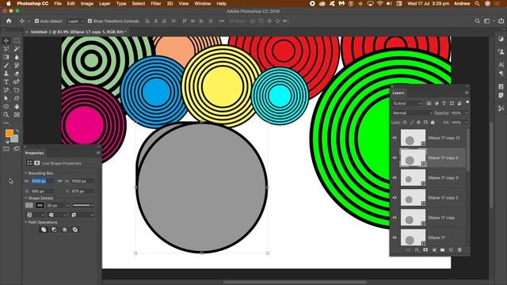Open Spotlight search in macOS menu bar
The image size is (507, 285).
click(477, 3)
